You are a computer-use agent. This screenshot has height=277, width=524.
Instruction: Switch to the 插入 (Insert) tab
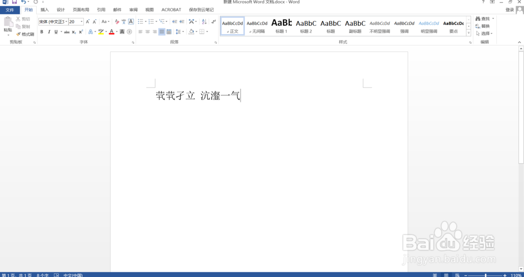pyautogui.click(x=45, y=10)
